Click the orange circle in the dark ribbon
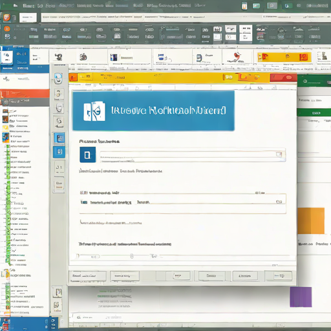The height and width of the screenshot is (331, 331). click(x=7, y=28)
